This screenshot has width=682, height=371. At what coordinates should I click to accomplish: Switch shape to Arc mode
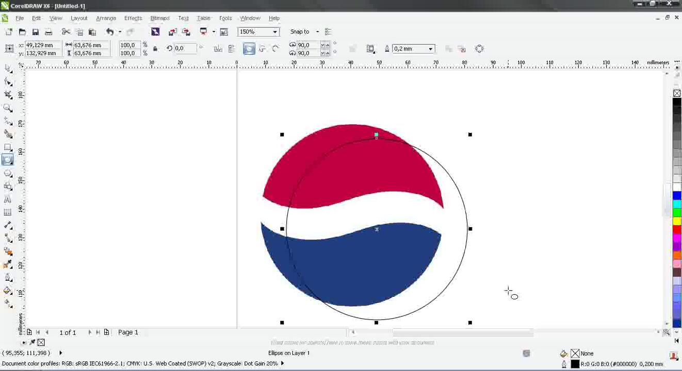tap(275, 49)
